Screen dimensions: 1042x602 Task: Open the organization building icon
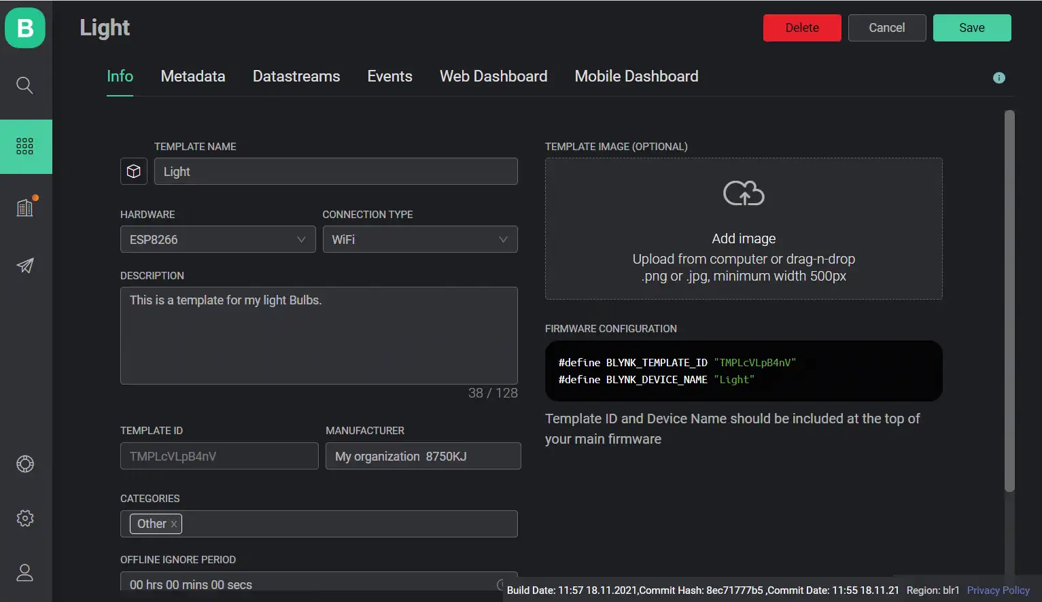tap(25, 207)
